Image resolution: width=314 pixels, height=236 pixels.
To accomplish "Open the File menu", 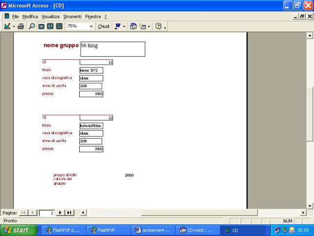I will 15,17.
